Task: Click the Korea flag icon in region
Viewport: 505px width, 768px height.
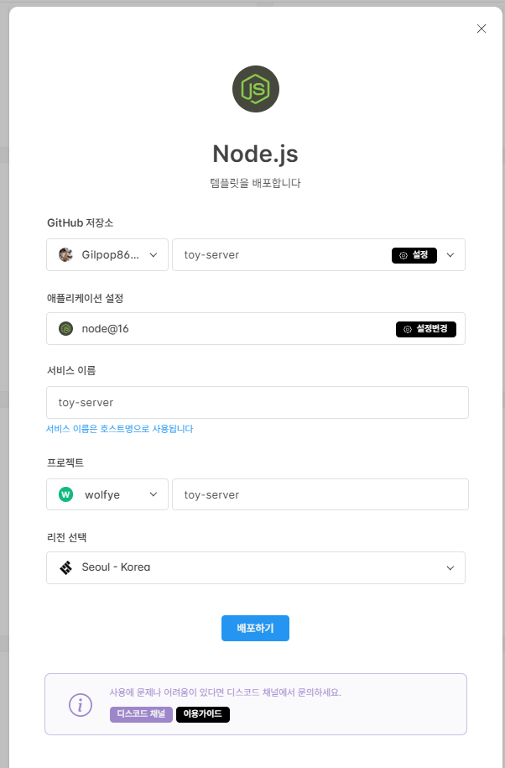Action: pos(66,567)
